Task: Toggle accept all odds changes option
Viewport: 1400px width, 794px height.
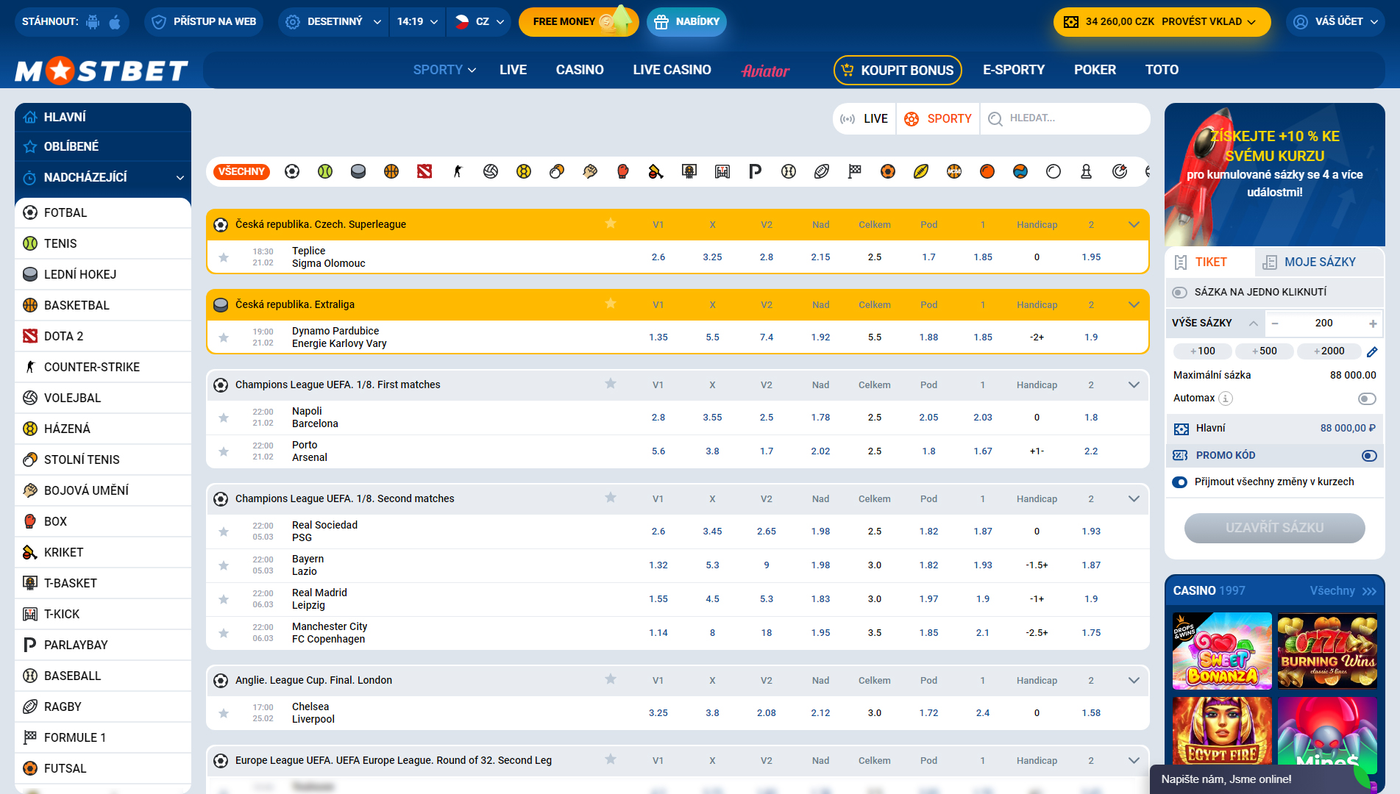Action: click(1180, 482)
